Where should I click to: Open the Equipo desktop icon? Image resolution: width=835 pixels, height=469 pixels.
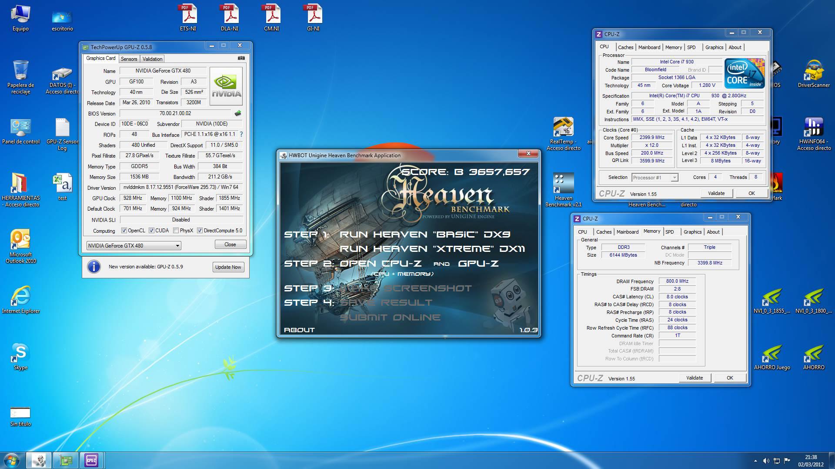[x=20, y=18]
